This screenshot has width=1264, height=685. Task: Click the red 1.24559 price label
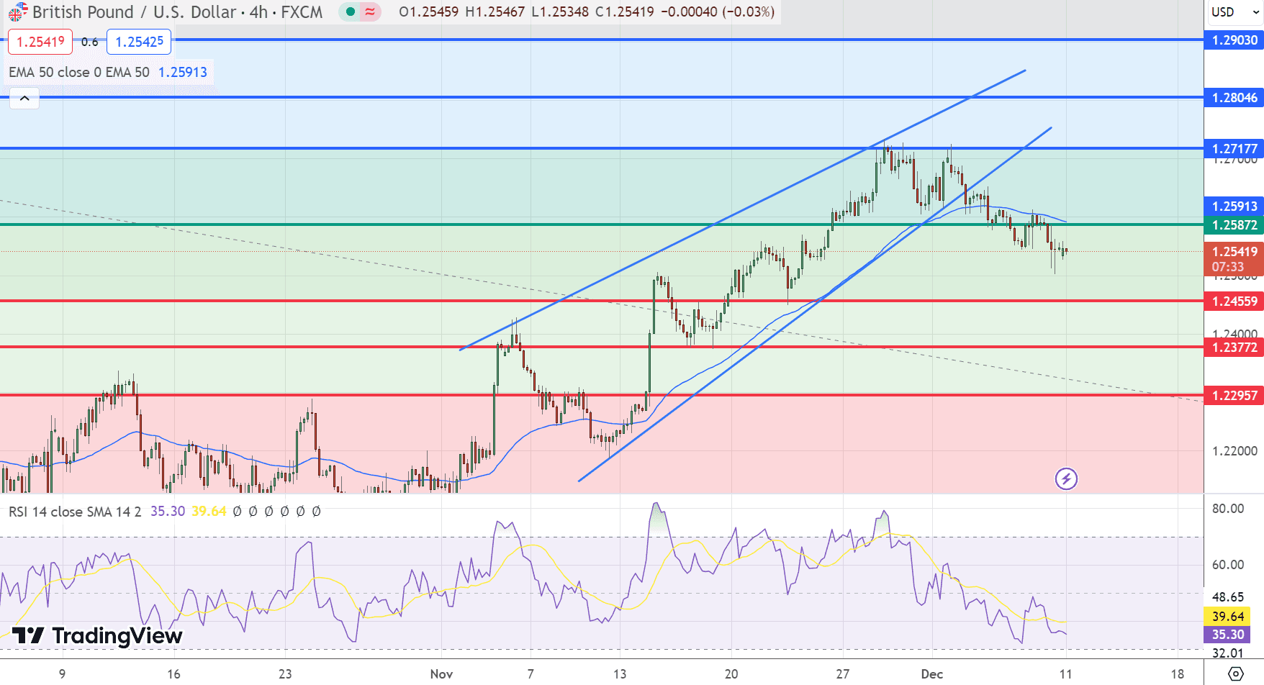pyautogui.click(x=1234, y=301)
